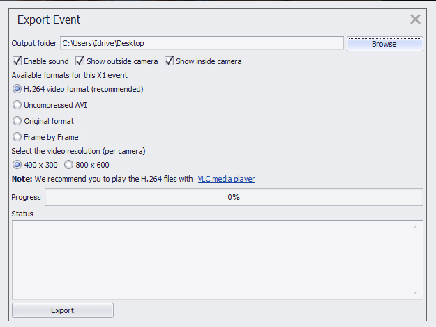
Task: Select 400 x 300 video resolution
Action: click(x=17, y=165)
